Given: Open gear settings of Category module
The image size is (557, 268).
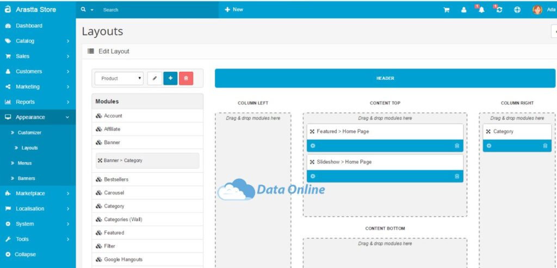Looking at the screenshot, I should tap(489, 146).
